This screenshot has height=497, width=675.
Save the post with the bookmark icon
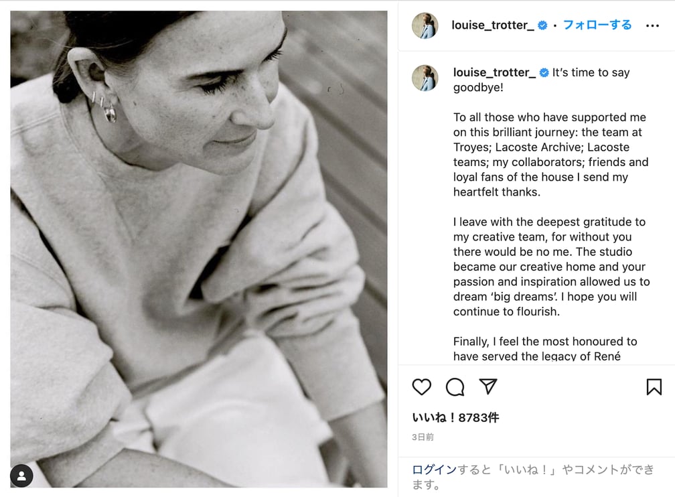[x=654, y=386]
